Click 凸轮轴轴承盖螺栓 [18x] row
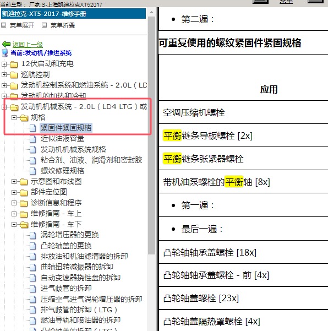 [243, 252]
